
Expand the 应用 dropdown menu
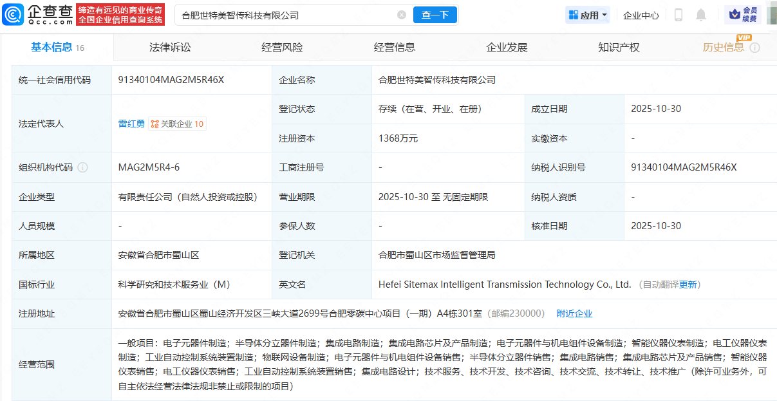pyautogui.click(x=588, y=15)
